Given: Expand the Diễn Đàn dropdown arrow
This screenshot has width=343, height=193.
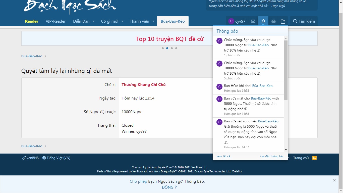Looking at the screenshot, I should click(93, 21).
